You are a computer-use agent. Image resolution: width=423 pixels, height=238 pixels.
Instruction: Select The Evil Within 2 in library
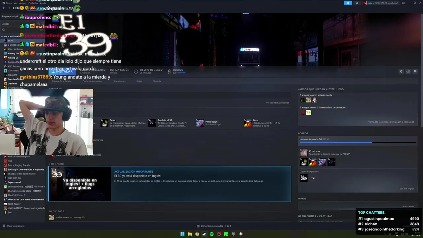[16, 195]
